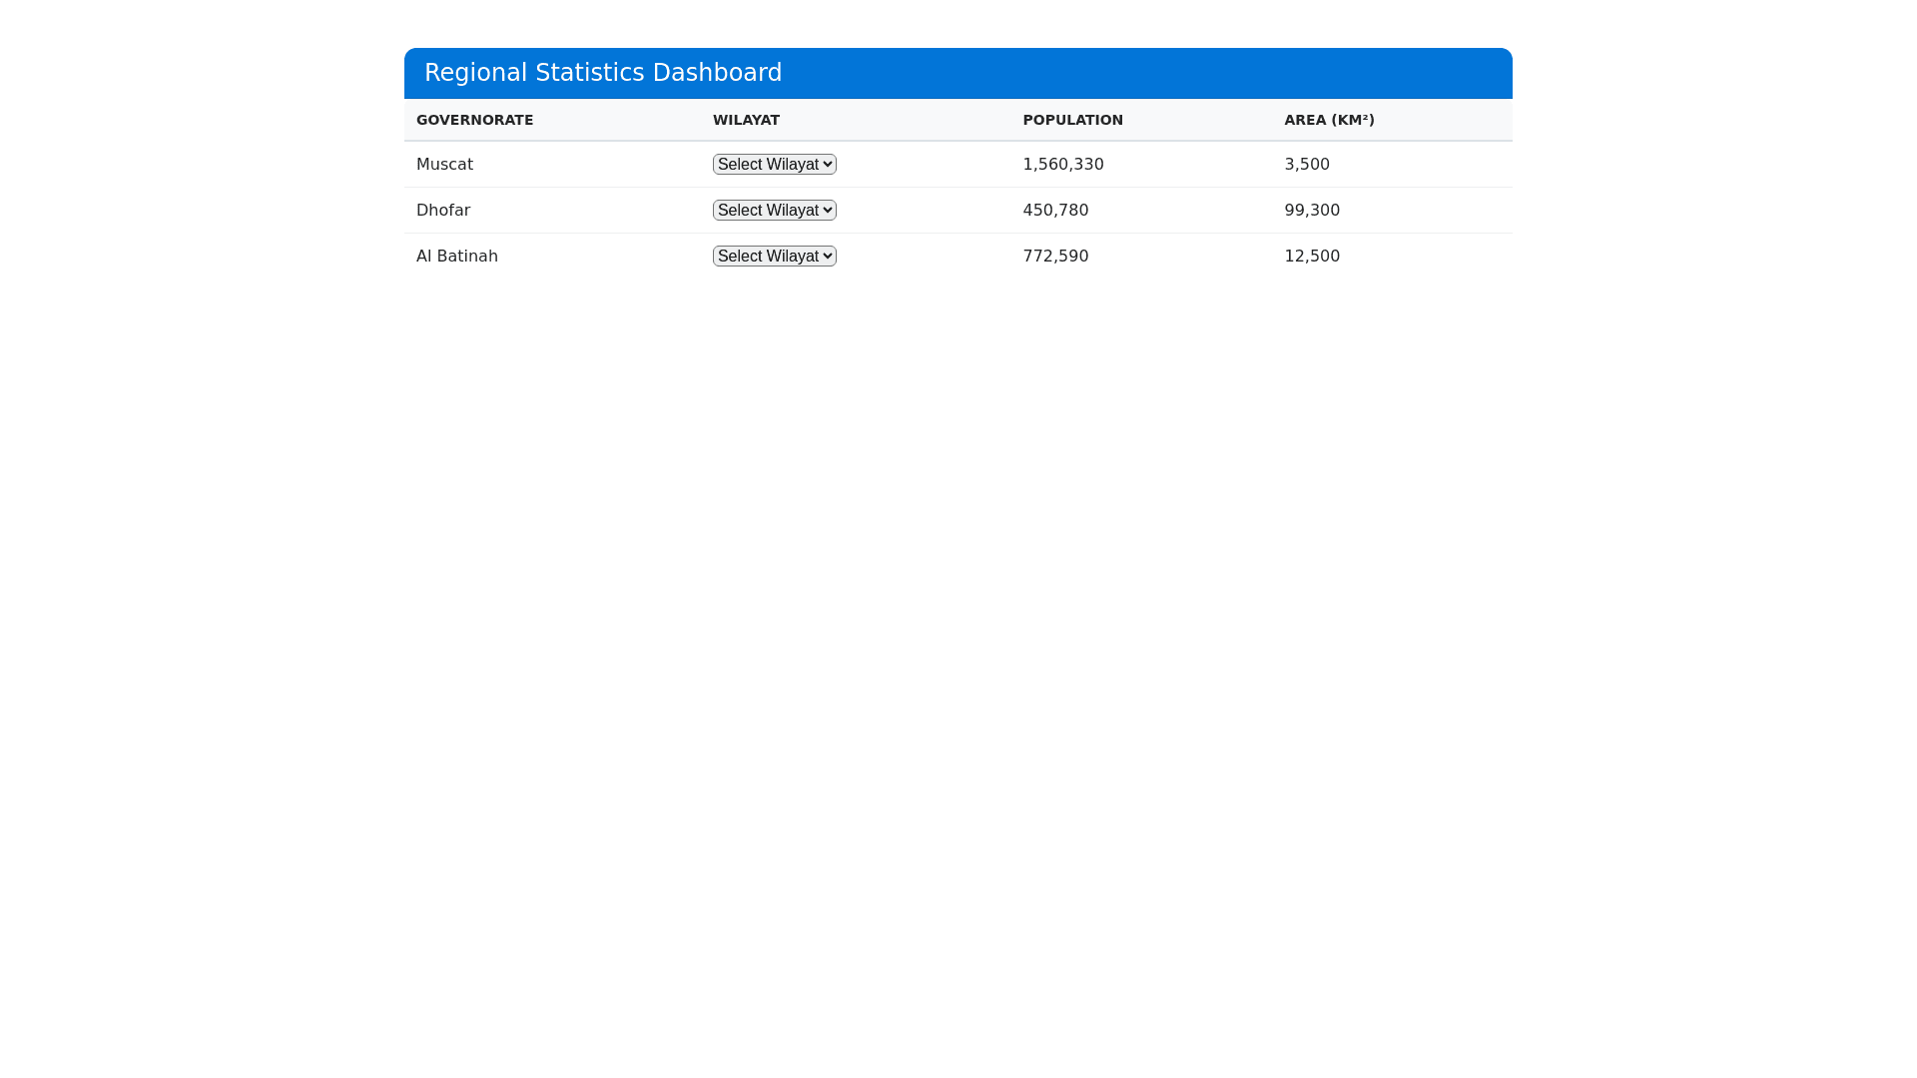Screen dimensions: 1917x1078
Task: Select the Dhofar governorate cell
Action: pos(443,210)
